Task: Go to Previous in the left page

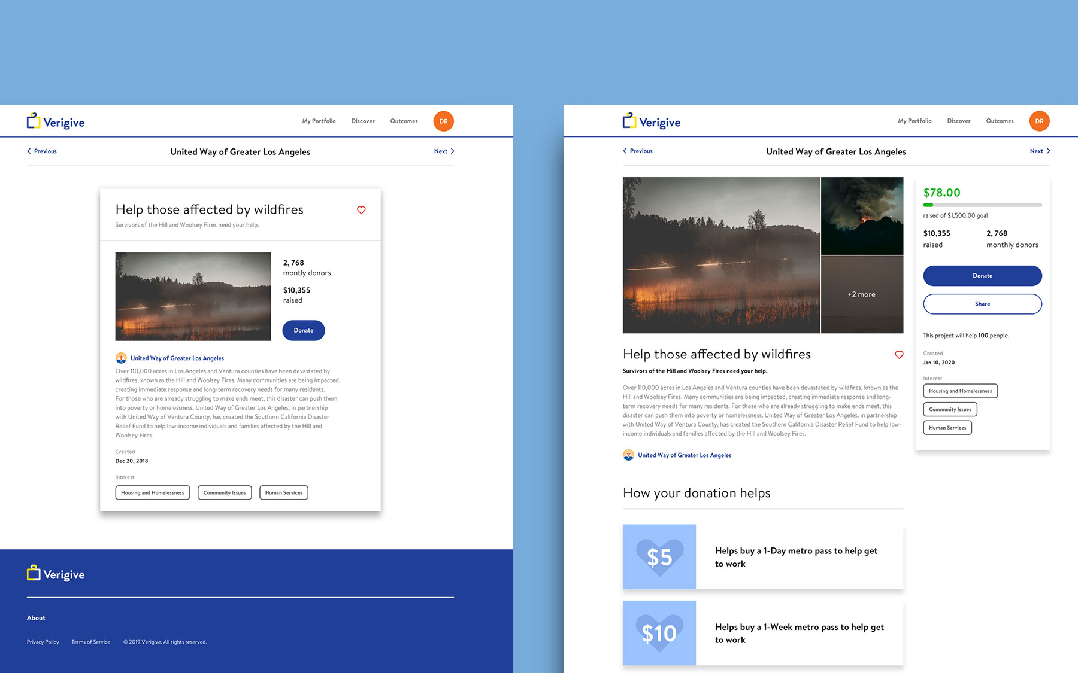Action: coord(42,151)
